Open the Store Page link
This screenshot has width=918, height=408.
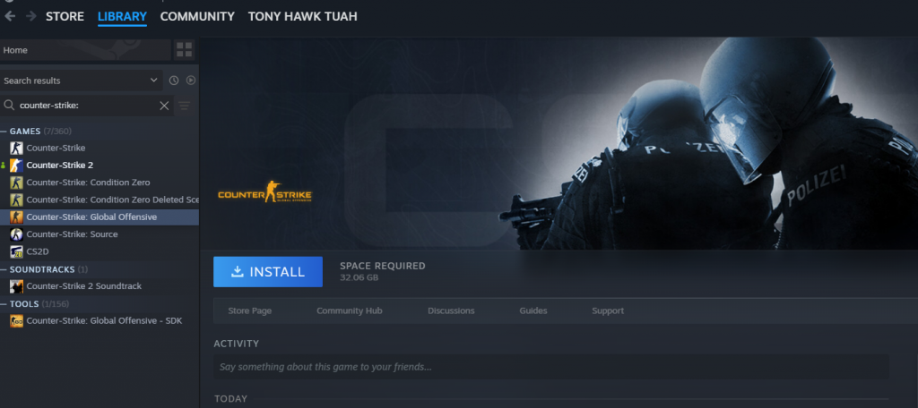249,311
